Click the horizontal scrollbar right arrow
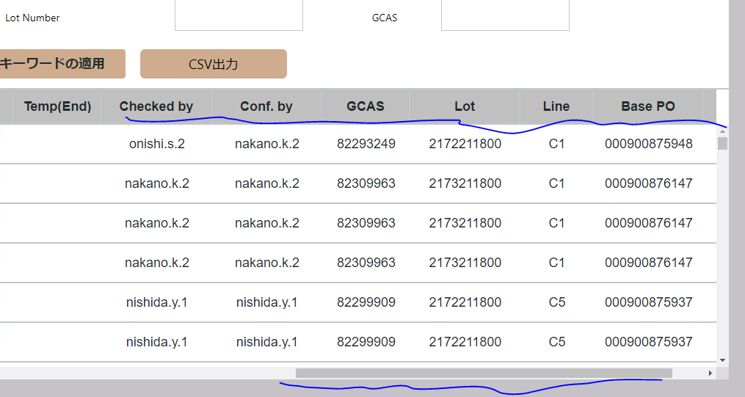This screenshot has height=397, width=745. [710, 373]
